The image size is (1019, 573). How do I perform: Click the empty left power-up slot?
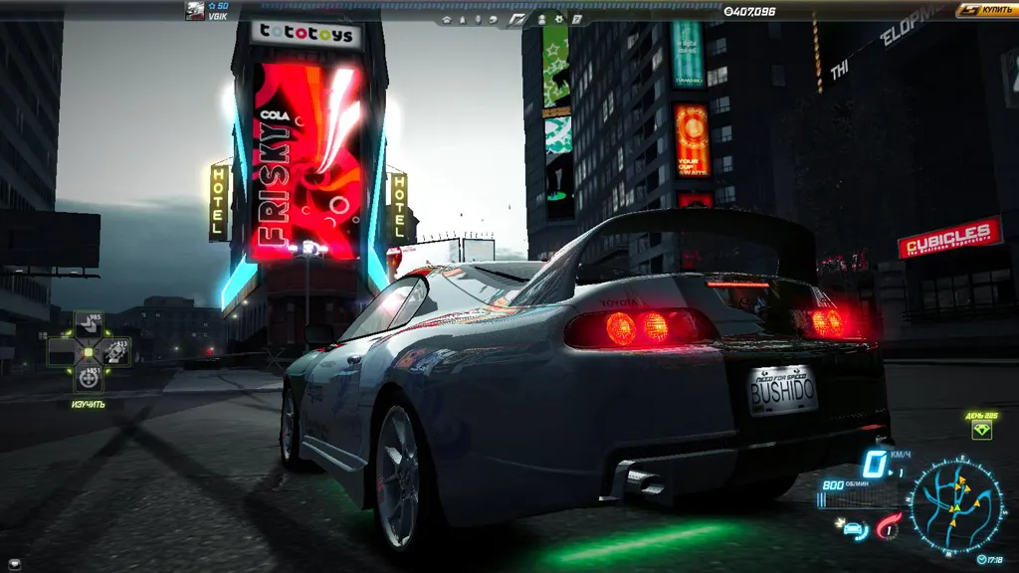[62, 351]
